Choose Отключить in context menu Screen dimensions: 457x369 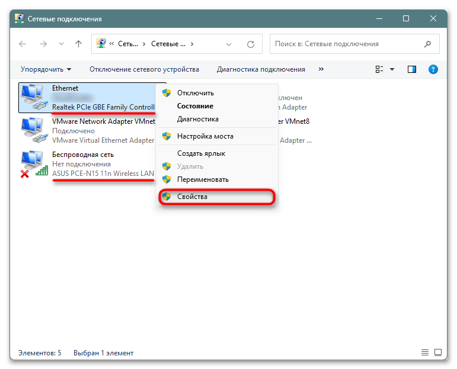click(x=217, y=93)
